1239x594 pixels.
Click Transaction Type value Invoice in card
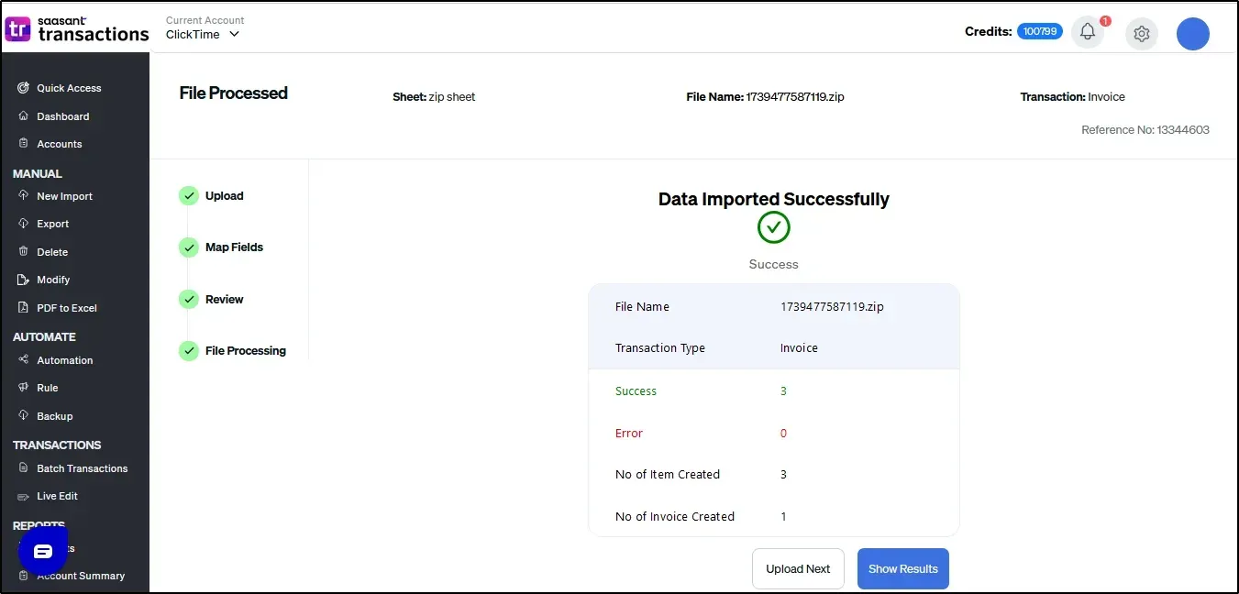[799, 348]
